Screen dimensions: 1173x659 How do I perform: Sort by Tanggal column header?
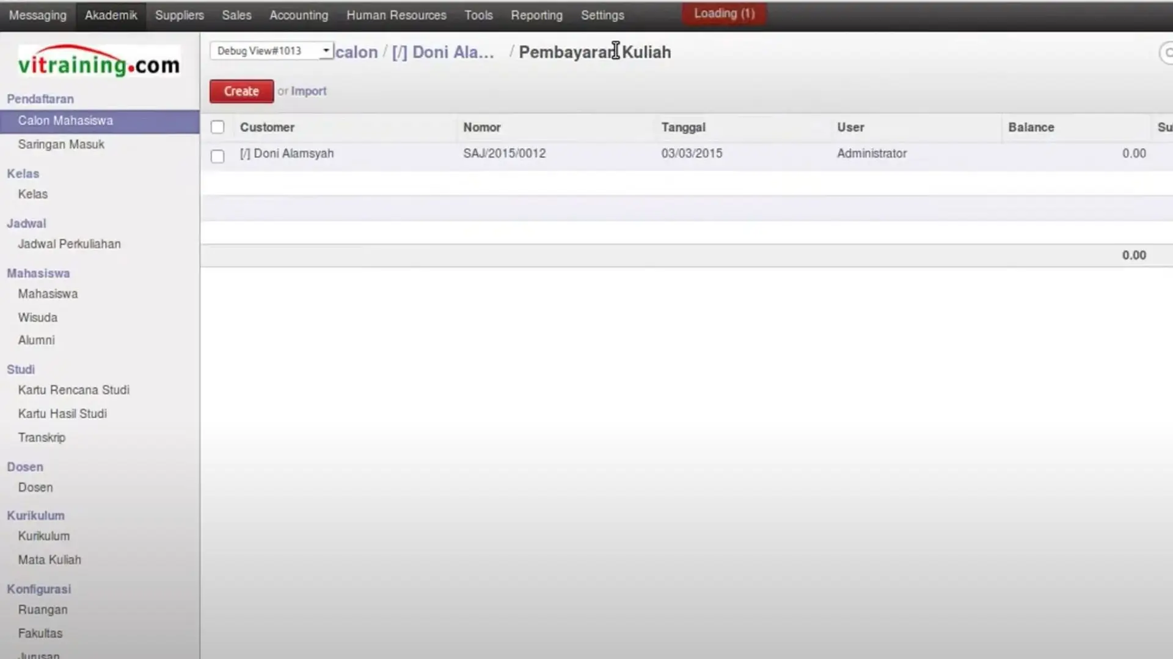(683, 128)
